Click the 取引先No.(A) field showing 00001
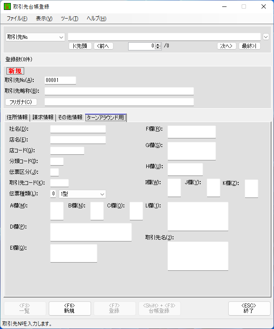The image size is (274, 329). (x=60, y=80)
